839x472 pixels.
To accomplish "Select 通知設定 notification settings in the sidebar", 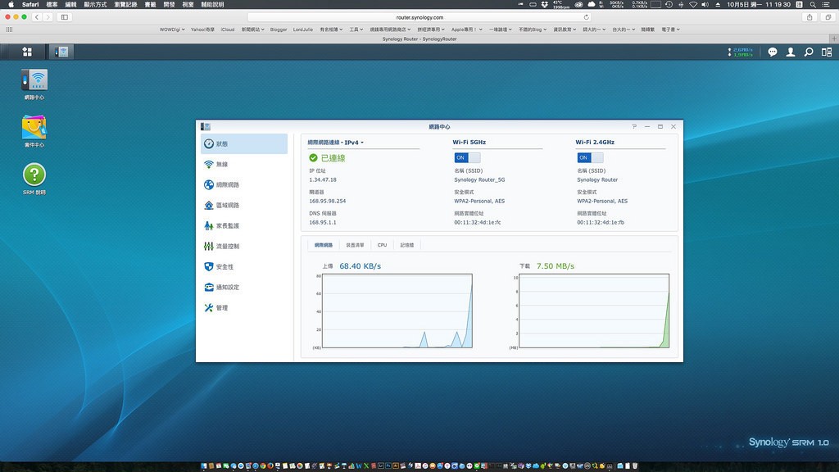I will [244, 288].
